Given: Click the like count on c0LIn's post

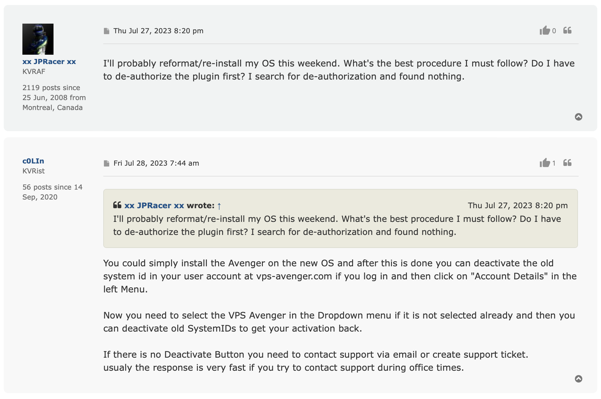Looking at the screenshot, I should (554, 163).
